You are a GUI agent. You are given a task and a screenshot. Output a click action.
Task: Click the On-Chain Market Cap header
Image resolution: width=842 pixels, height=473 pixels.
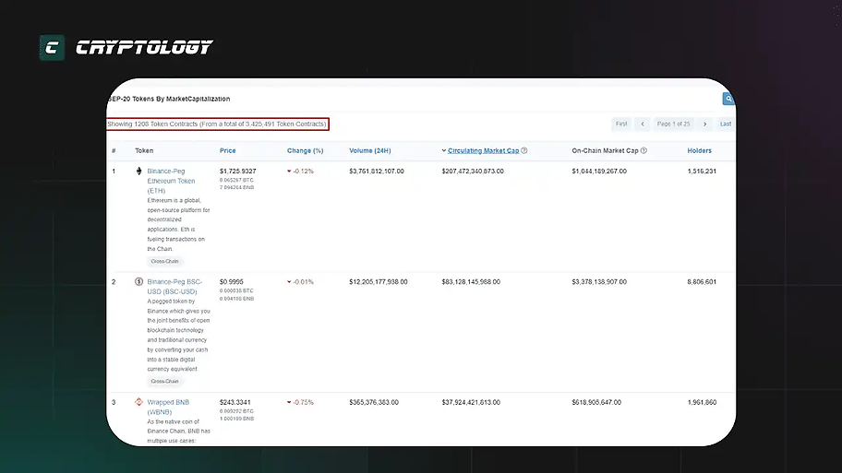pyautogui.click(x=606, y=150)
